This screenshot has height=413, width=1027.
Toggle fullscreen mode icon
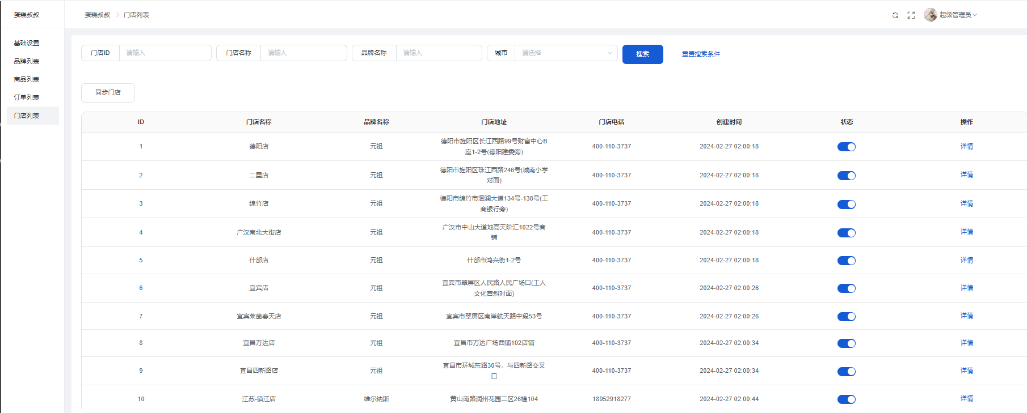[x=911, y=15]
